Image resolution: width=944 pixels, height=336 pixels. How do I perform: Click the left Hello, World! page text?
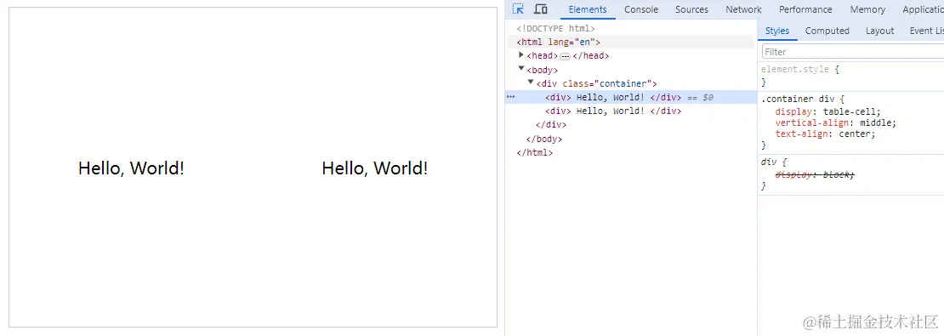click(131, 168)
